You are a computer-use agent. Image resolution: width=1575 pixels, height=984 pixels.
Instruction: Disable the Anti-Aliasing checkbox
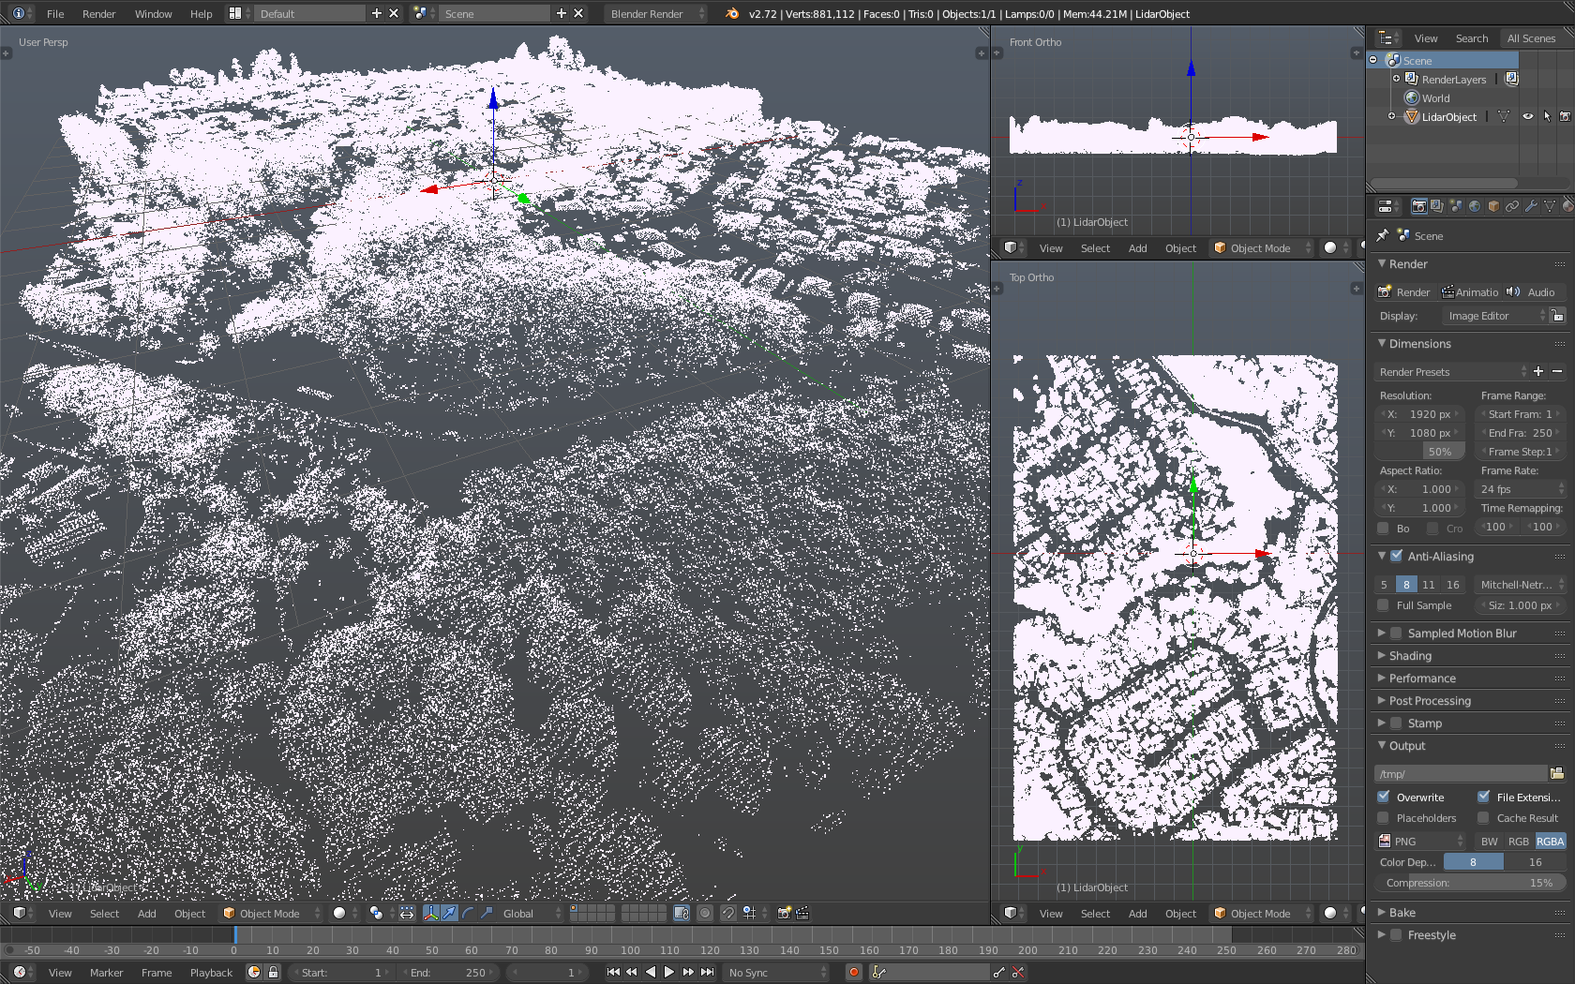(1397, 557)
